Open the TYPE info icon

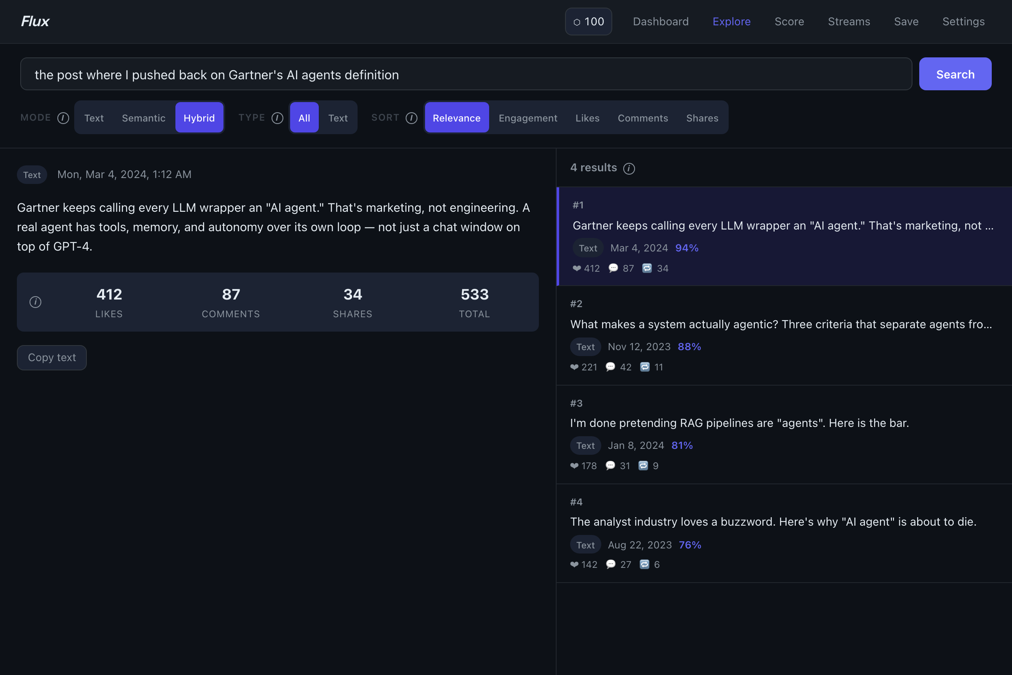pyautogui.click(x=277, y=118)
